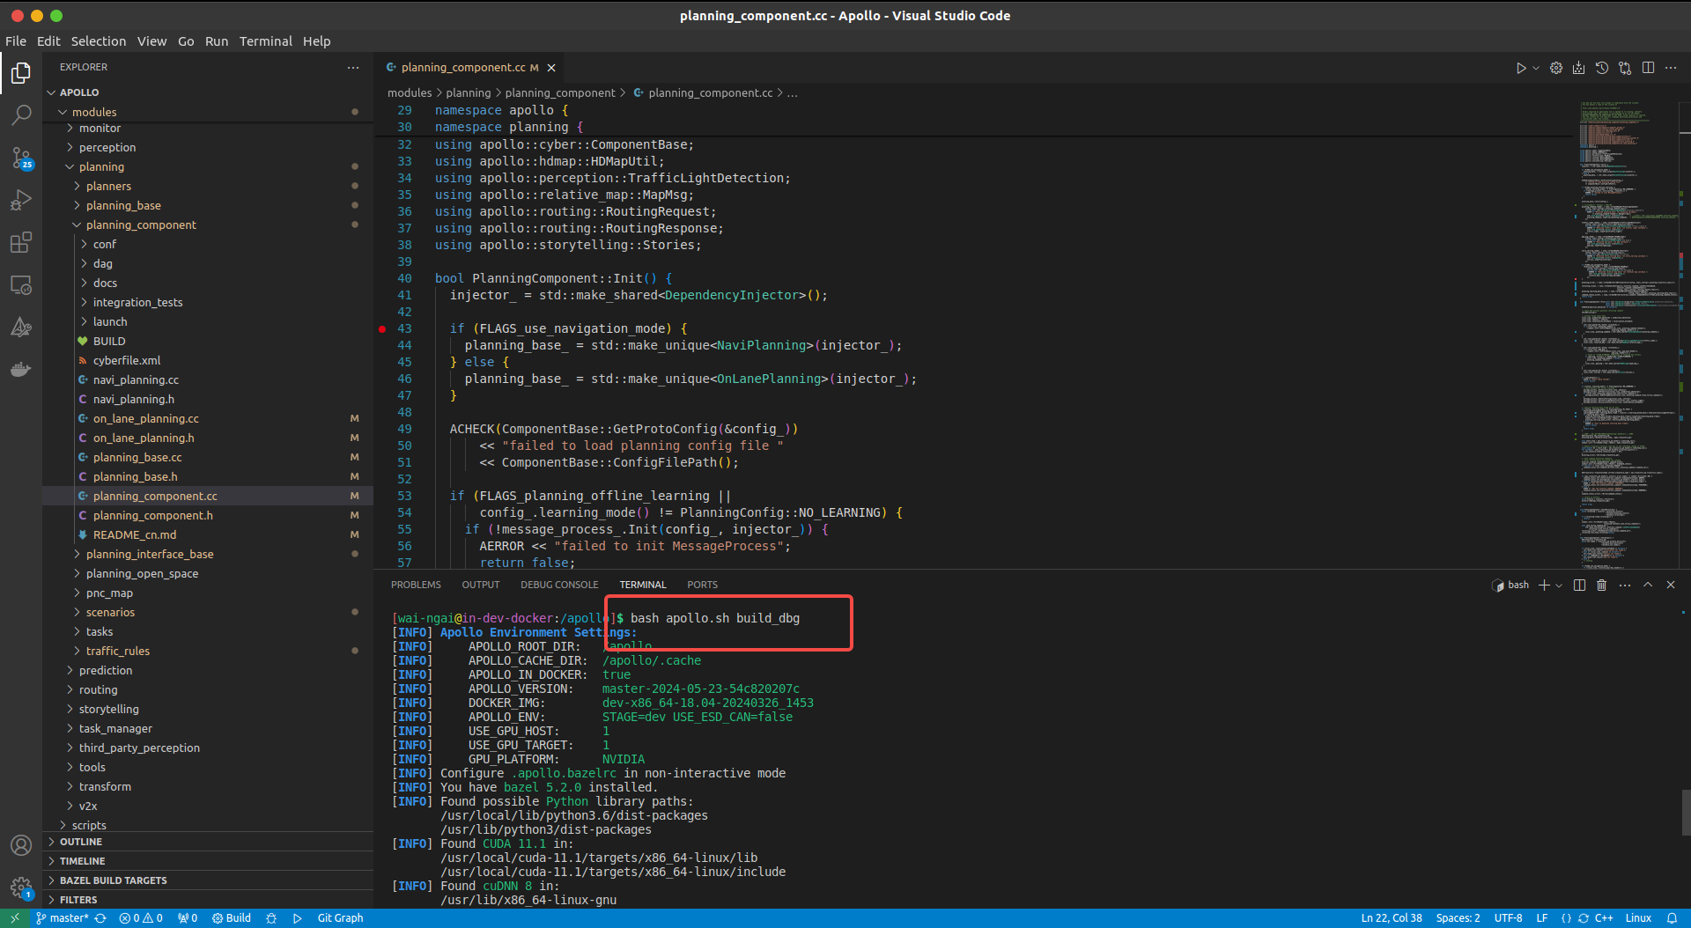This screenshot has width=1691, height=928.
Task: Open the Terminal menu
Action: tap(266, 41)
